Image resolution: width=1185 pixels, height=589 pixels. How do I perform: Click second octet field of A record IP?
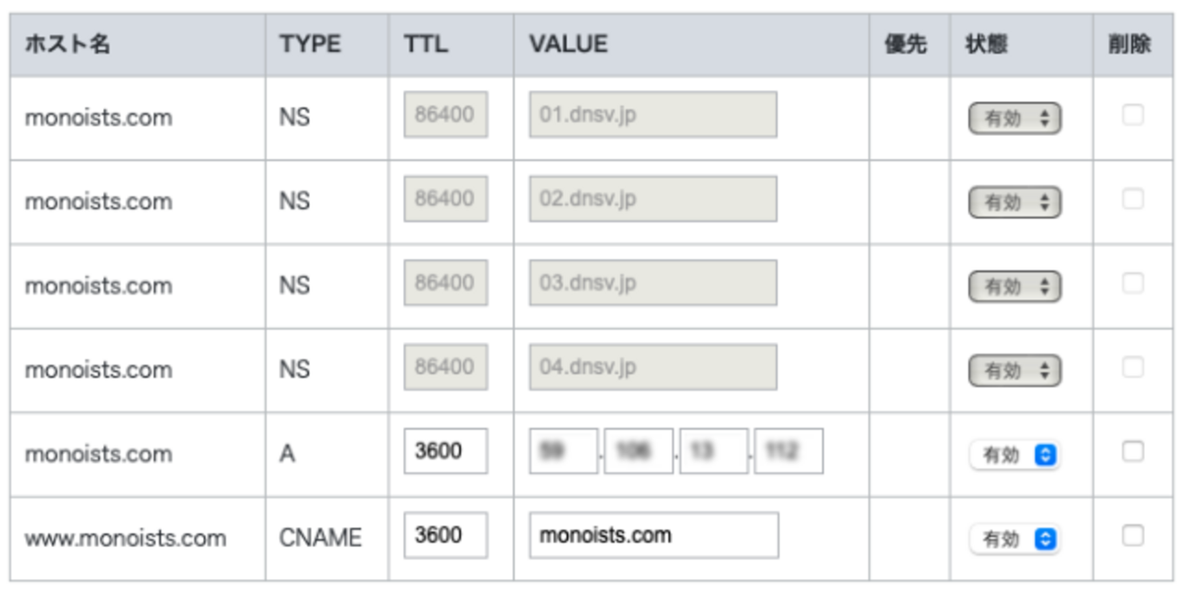click(x=638, y=451)
